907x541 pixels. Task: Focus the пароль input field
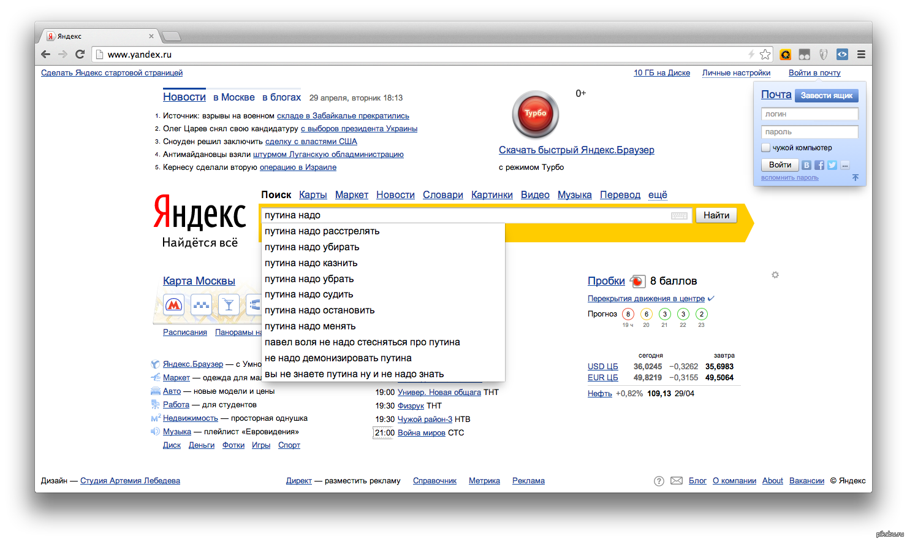810,132
